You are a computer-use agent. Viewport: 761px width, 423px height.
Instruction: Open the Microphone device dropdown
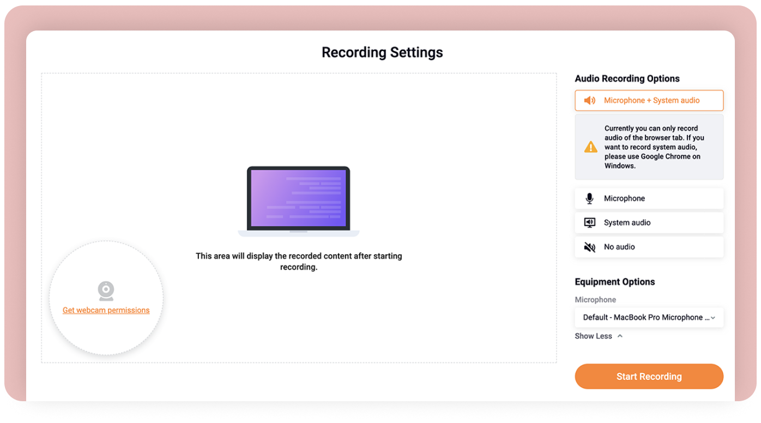point(649,317)
